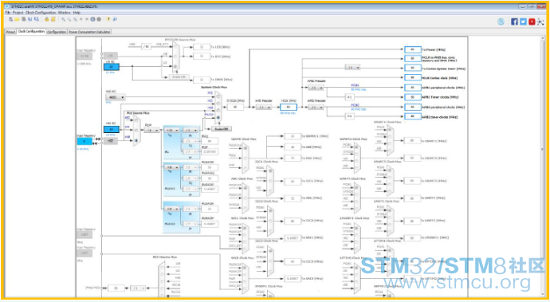Open the Facebook link icon
The image size is (550, 302).
(514, 22)
